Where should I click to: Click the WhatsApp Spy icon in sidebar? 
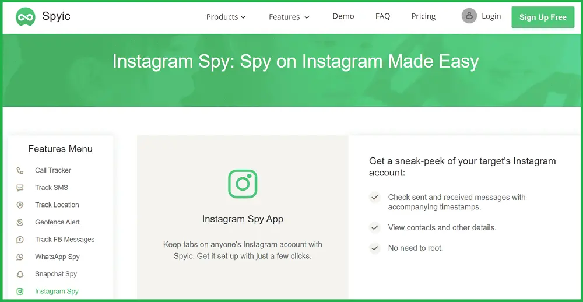coord(20,257)
